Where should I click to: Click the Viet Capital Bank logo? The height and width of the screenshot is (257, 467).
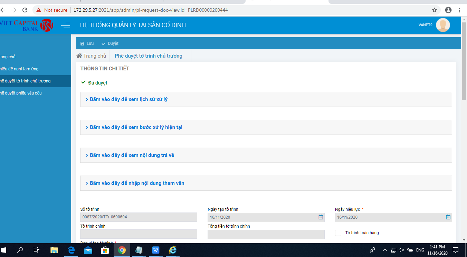[27, 25]
